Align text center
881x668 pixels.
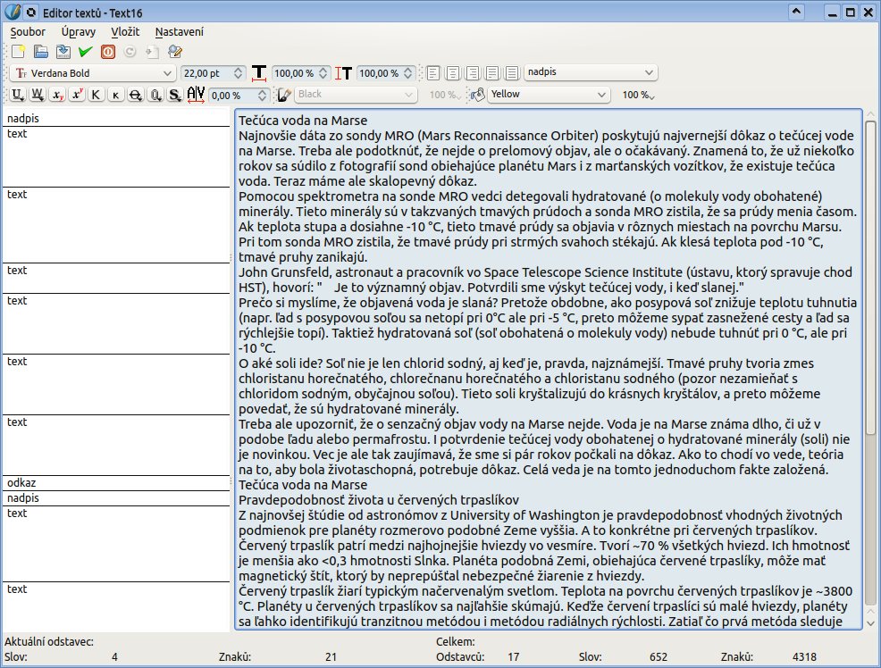452,73
